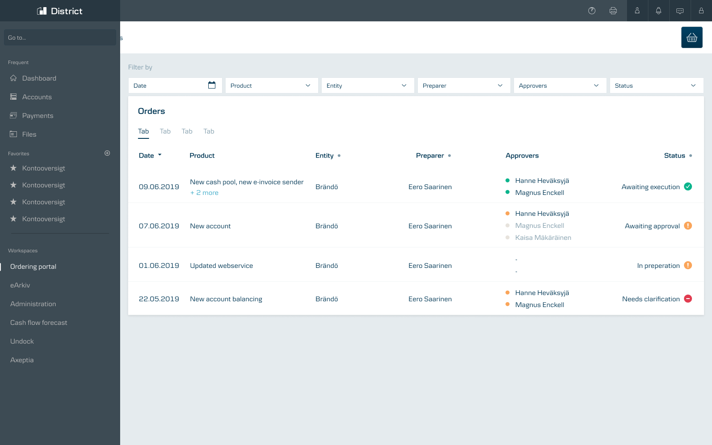
Task: Click the Dashboard house icon
Action: [x=13, y=78]
